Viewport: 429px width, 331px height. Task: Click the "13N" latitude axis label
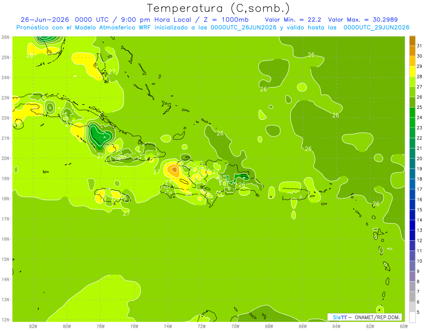click(x=5, y=299)
